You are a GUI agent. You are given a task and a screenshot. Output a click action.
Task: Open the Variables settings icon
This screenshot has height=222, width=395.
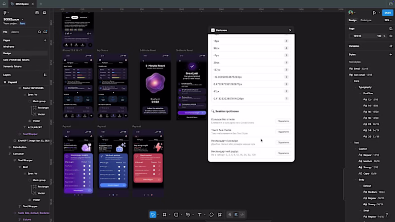click(x=391, y=46)
